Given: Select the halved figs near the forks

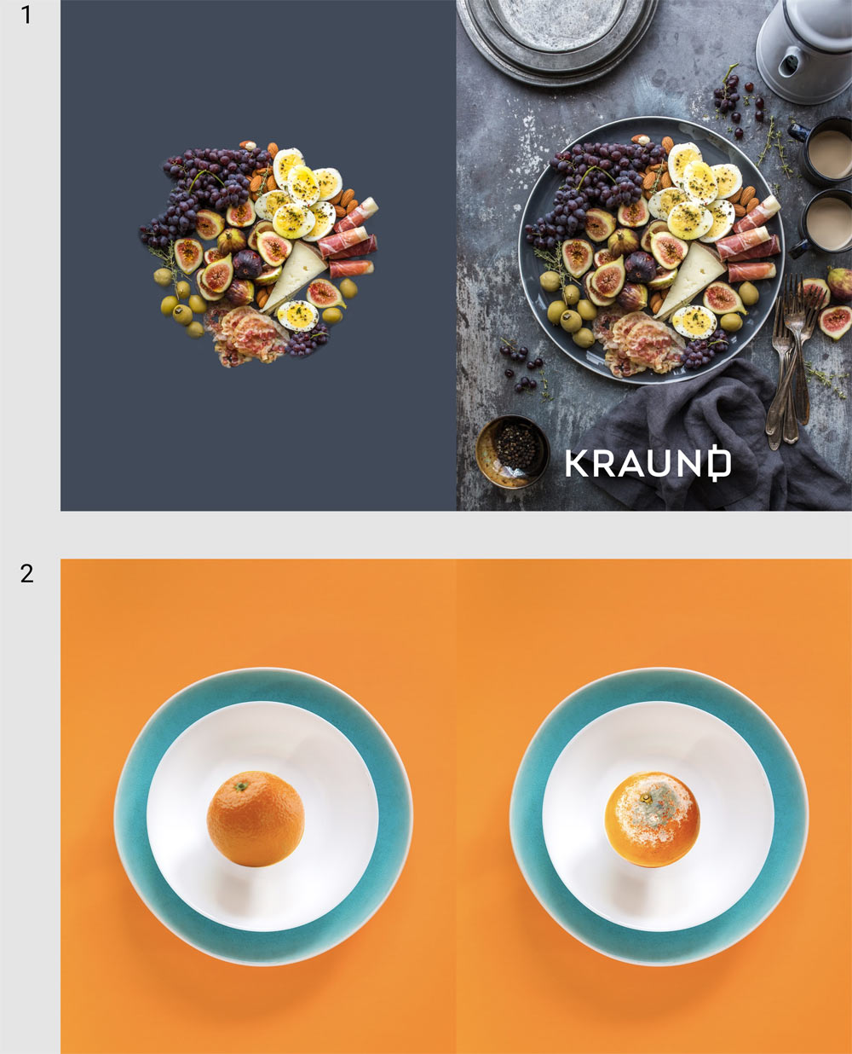Looking at the screenshot, I should point(831,303).
